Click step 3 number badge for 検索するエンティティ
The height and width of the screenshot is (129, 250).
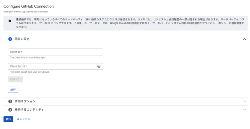(x=10, y=110)
